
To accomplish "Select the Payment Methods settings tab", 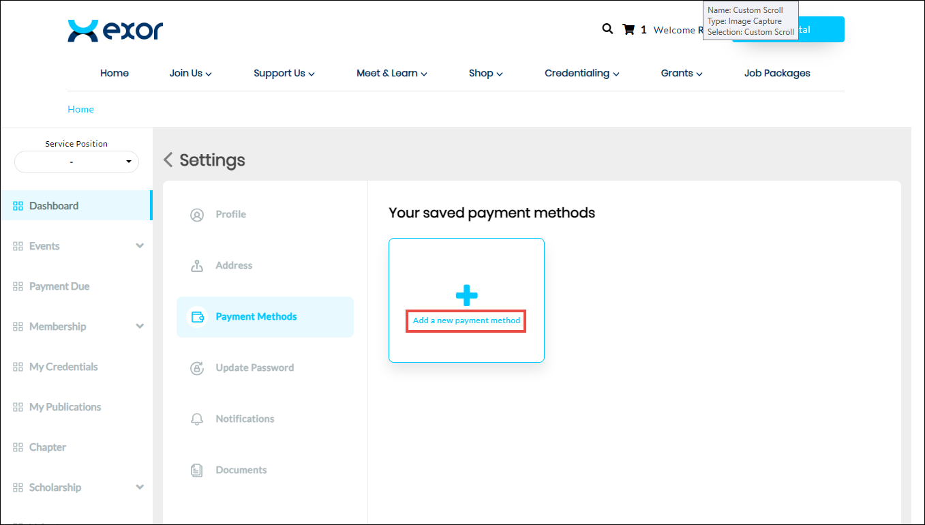I will [256, 317].
